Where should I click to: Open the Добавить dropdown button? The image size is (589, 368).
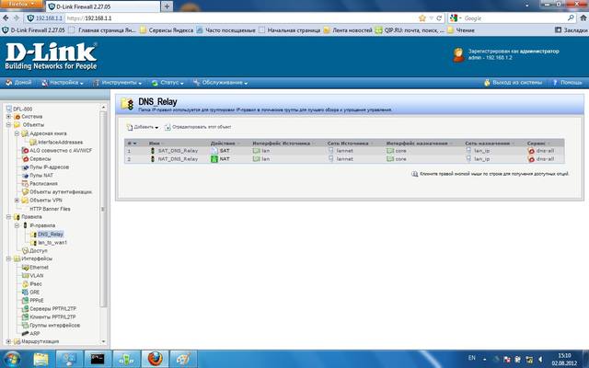click(143, 127)
